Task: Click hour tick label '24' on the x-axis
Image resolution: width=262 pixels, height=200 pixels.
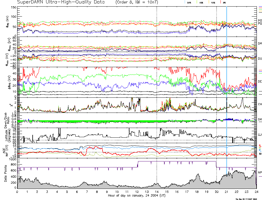Action: [256, 192]
